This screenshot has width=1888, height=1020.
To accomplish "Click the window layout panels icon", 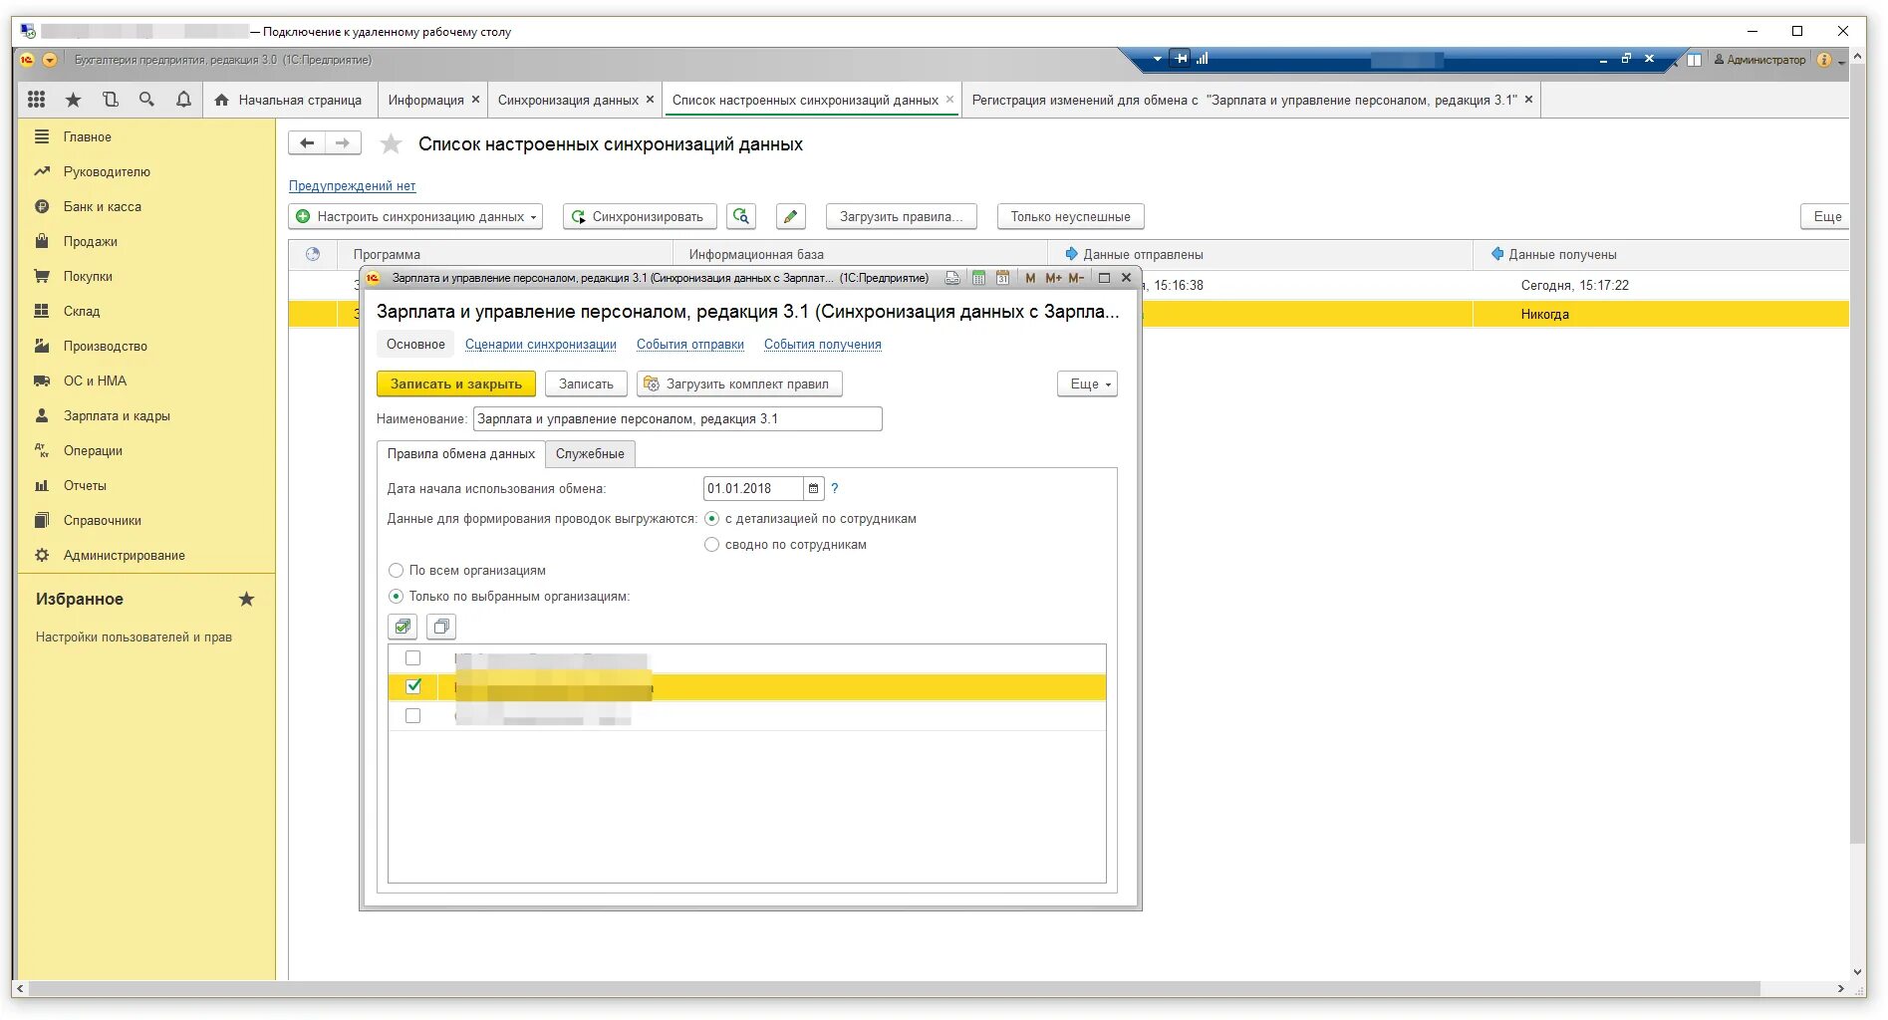I will point(1694,60).
